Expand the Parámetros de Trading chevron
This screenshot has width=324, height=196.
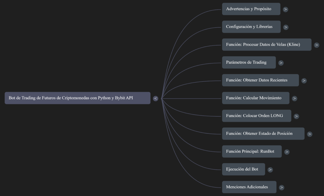[281, 63]
